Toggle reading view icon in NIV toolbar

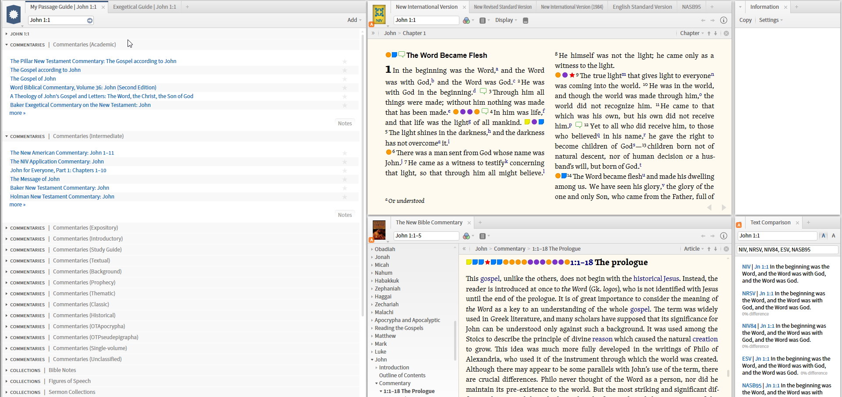click(x=526, y=21)
